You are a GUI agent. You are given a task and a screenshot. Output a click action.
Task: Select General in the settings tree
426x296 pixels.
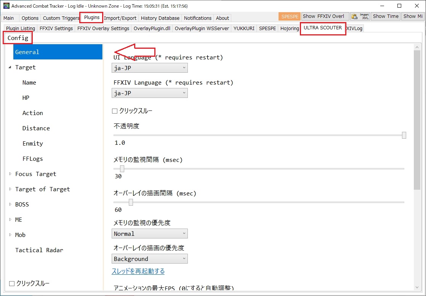pyautogui.click(x=58, y=52)
